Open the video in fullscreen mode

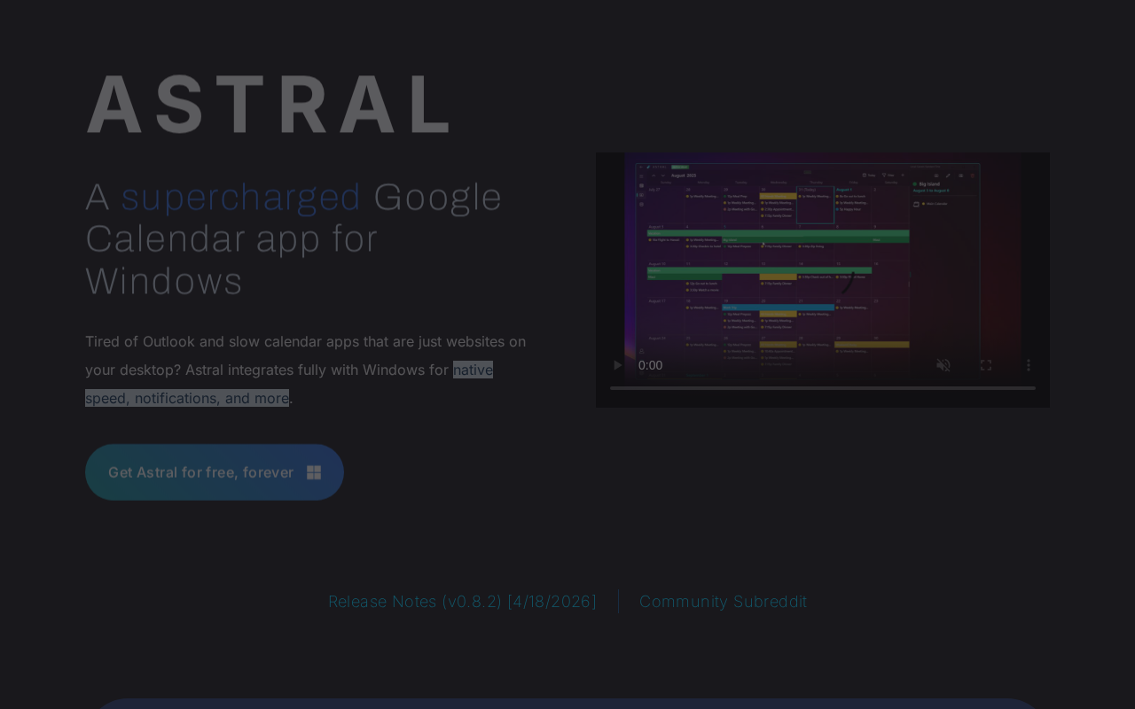click(x=986, y=365)
